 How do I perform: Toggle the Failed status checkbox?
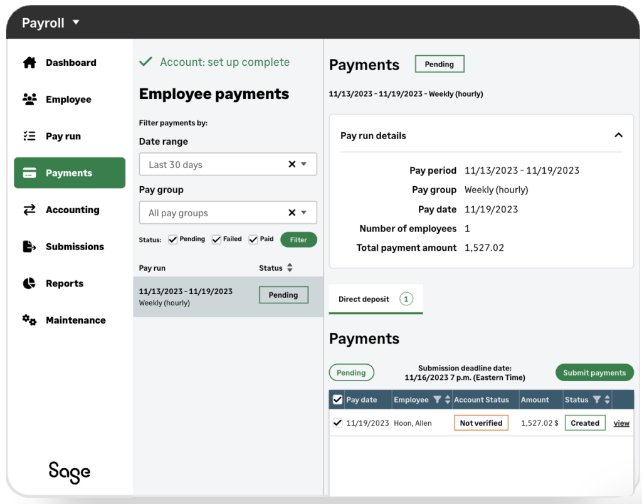click(x=216, y=239)
